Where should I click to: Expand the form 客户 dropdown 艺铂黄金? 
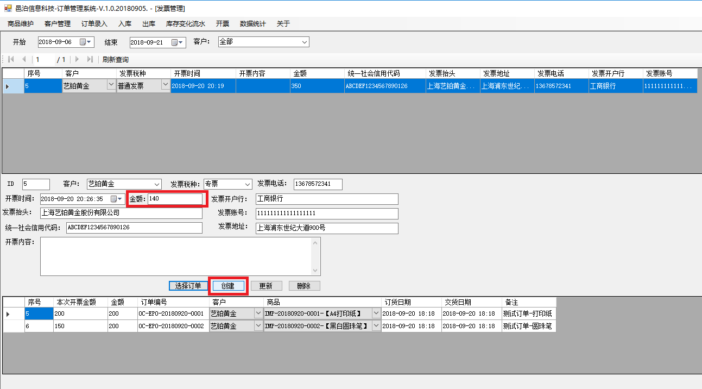point(157,184)
